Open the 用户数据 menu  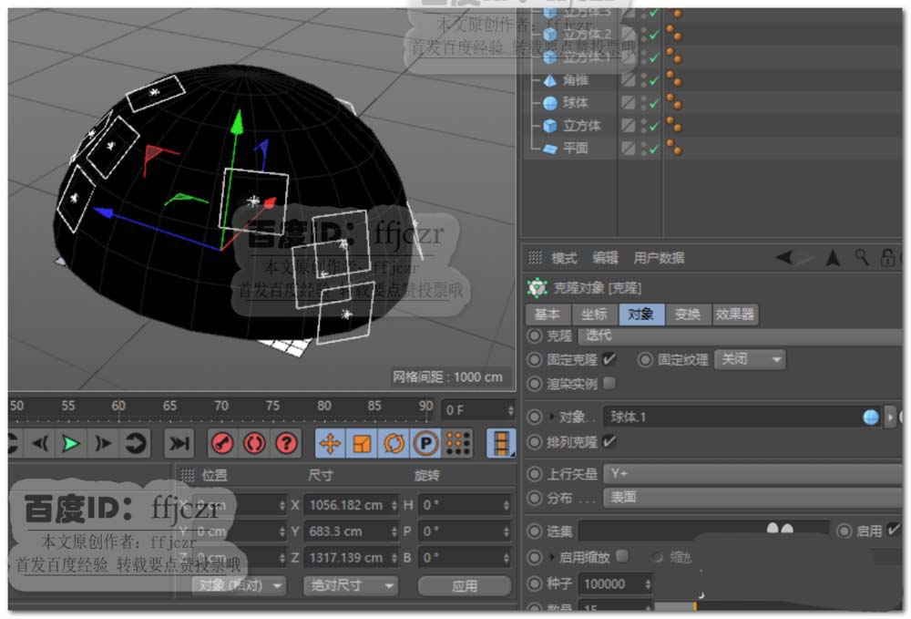[659, 258]
